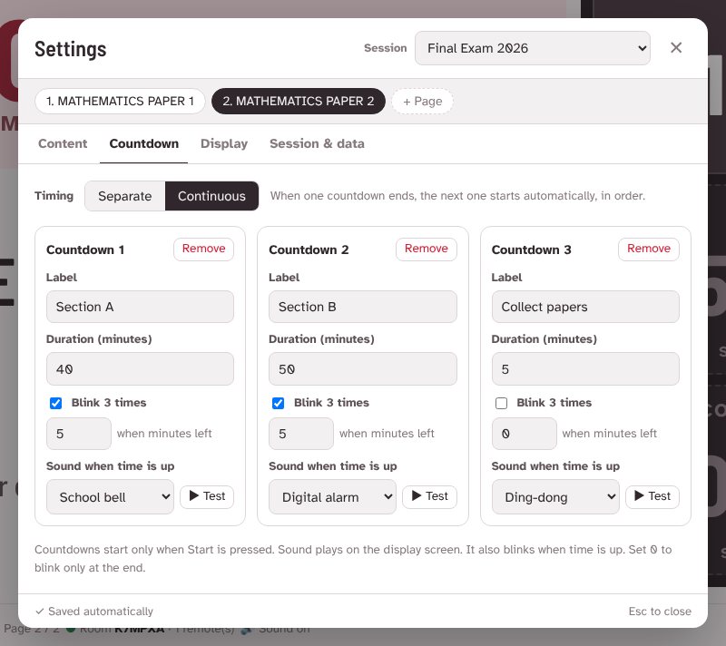Viewport: 726px width, 646px height.
Task: Set Timing to Separate
Action: coord(125,196)
